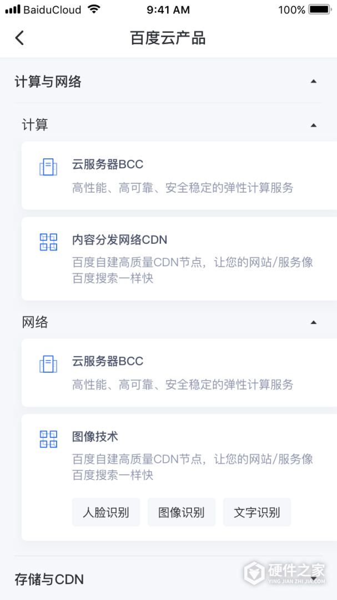Viewport: 337px width, 600px height.
Task: Tap the cellular signal icon
Action: coord(11,9)
